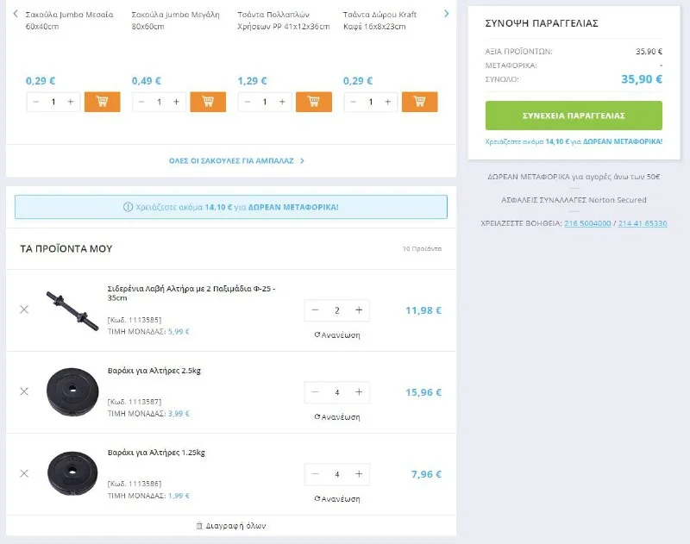
Task: Open ΟΛΕΣ ΟΙ ΣΑΚΟΥΛΕΣ ΓΙΑ ΑΜΠΑΛΑΖ link
Action: click(236, 160)
